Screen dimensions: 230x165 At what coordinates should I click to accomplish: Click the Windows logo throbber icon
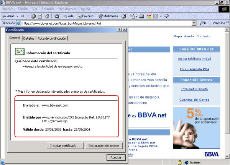pos(224,9)
